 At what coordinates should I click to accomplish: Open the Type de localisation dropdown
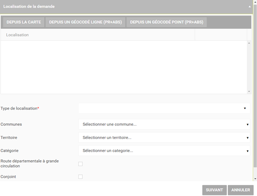click(164, 108)
